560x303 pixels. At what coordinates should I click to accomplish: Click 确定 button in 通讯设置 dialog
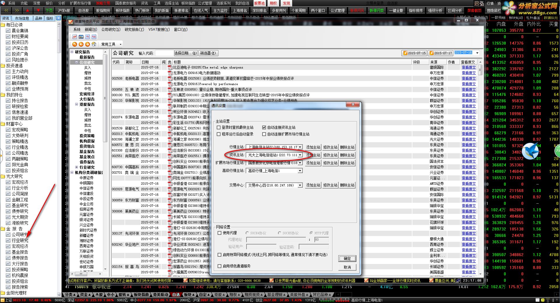tap(347, 258)
